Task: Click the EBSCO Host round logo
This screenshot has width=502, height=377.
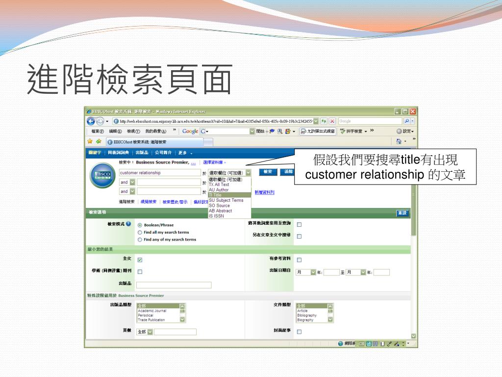Action: [x=102, y=175]
